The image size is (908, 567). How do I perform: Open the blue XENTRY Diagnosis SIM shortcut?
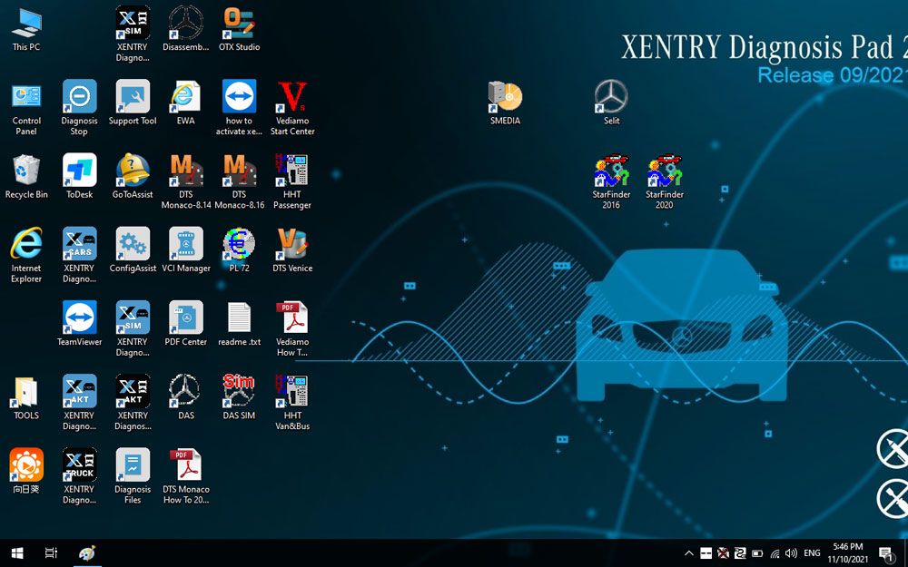(133, 328)
